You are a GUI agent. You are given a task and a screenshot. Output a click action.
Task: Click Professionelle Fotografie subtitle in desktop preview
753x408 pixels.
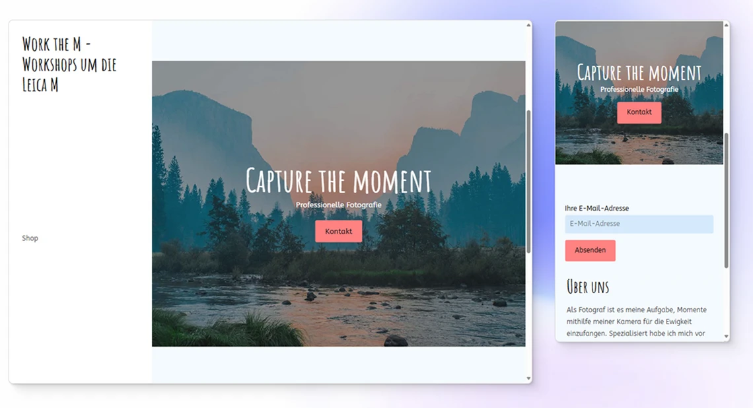[x=339, y=205]
